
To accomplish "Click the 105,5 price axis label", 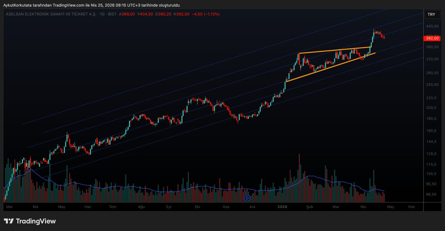I will (x=431, y=174).
